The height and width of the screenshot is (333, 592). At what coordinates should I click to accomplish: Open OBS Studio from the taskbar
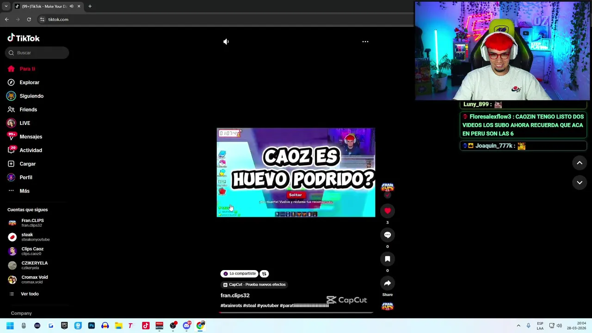pyautogui.click(x=173, y=326)
